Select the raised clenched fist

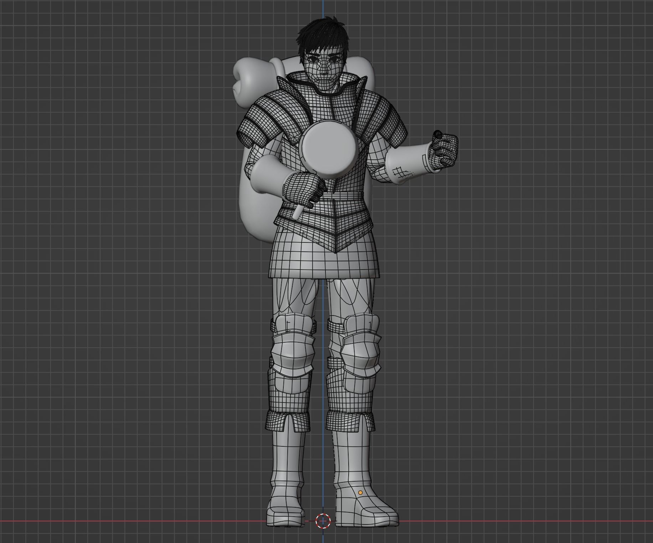[443, 150]
